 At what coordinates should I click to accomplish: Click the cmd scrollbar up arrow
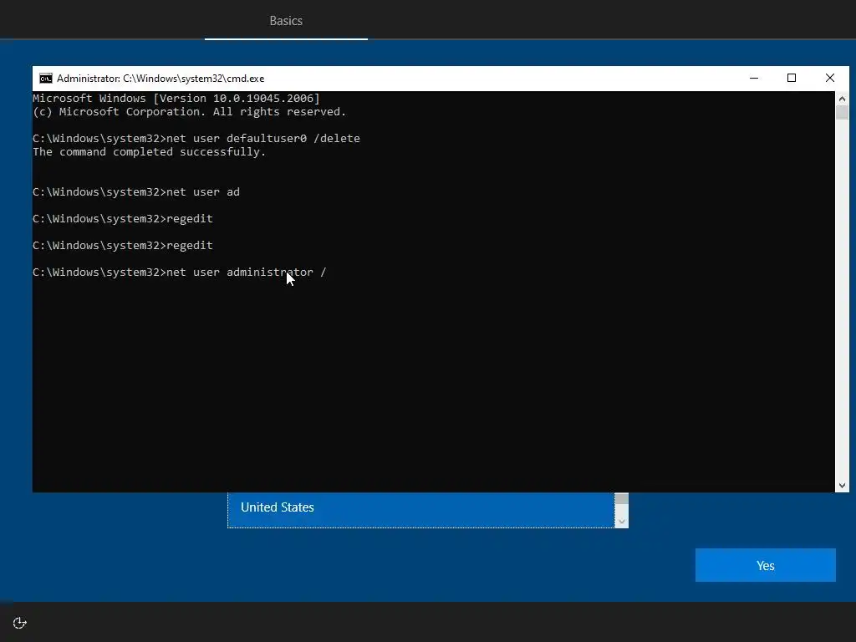coord(842,99)
